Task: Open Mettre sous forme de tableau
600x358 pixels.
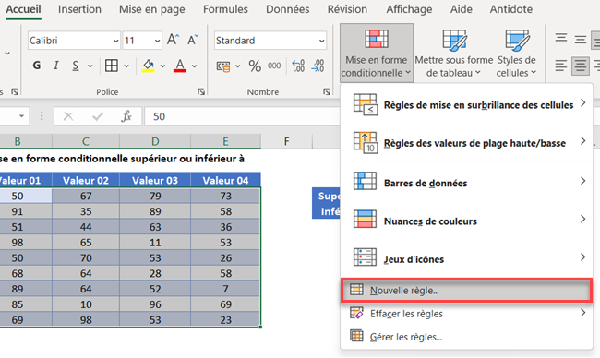Action: [x=454, y=53]
